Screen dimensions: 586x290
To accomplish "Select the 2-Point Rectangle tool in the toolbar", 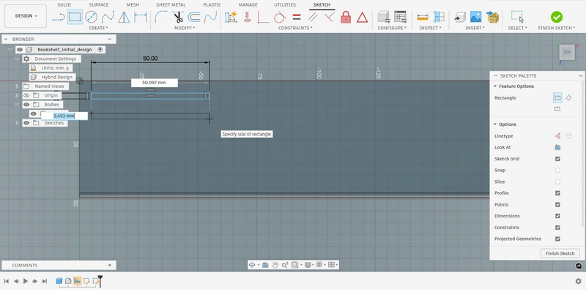I will click(75, 17).
